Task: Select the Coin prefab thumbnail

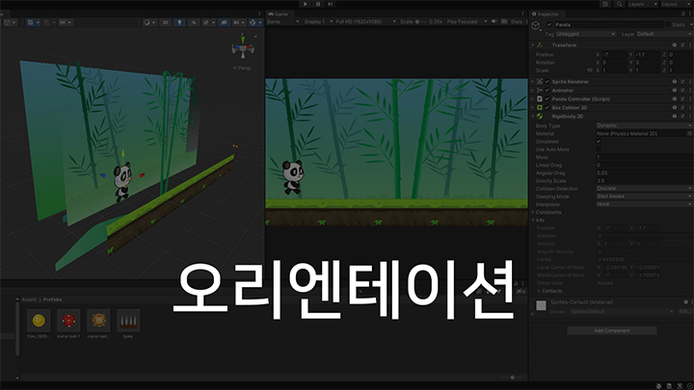Action: pyautogui.click(x=39, y=320)
